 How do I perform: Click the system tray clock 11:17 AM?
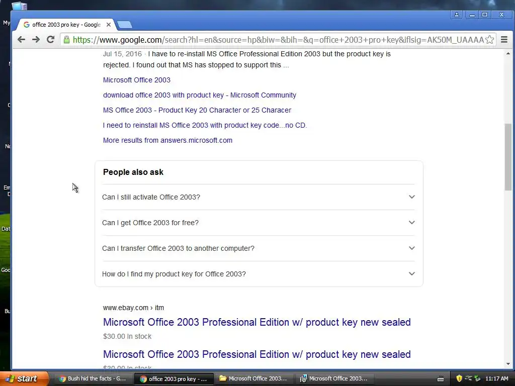coord(496,378)
